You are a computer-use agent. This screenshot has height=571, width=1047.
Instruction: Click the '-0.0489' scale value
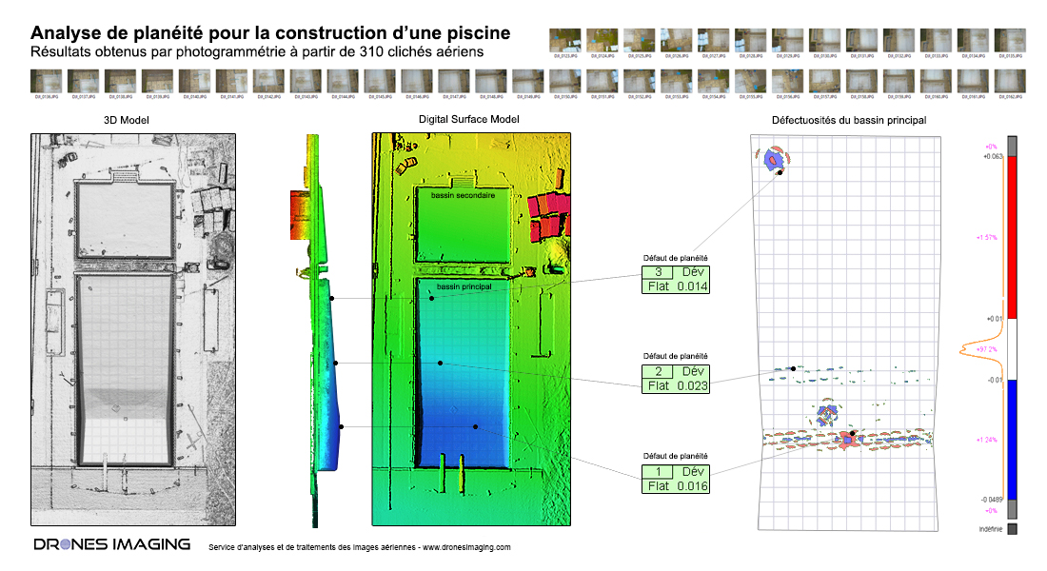coord(992,500)
